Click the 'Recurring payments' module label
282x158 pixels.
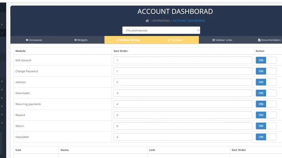[28, 104]
